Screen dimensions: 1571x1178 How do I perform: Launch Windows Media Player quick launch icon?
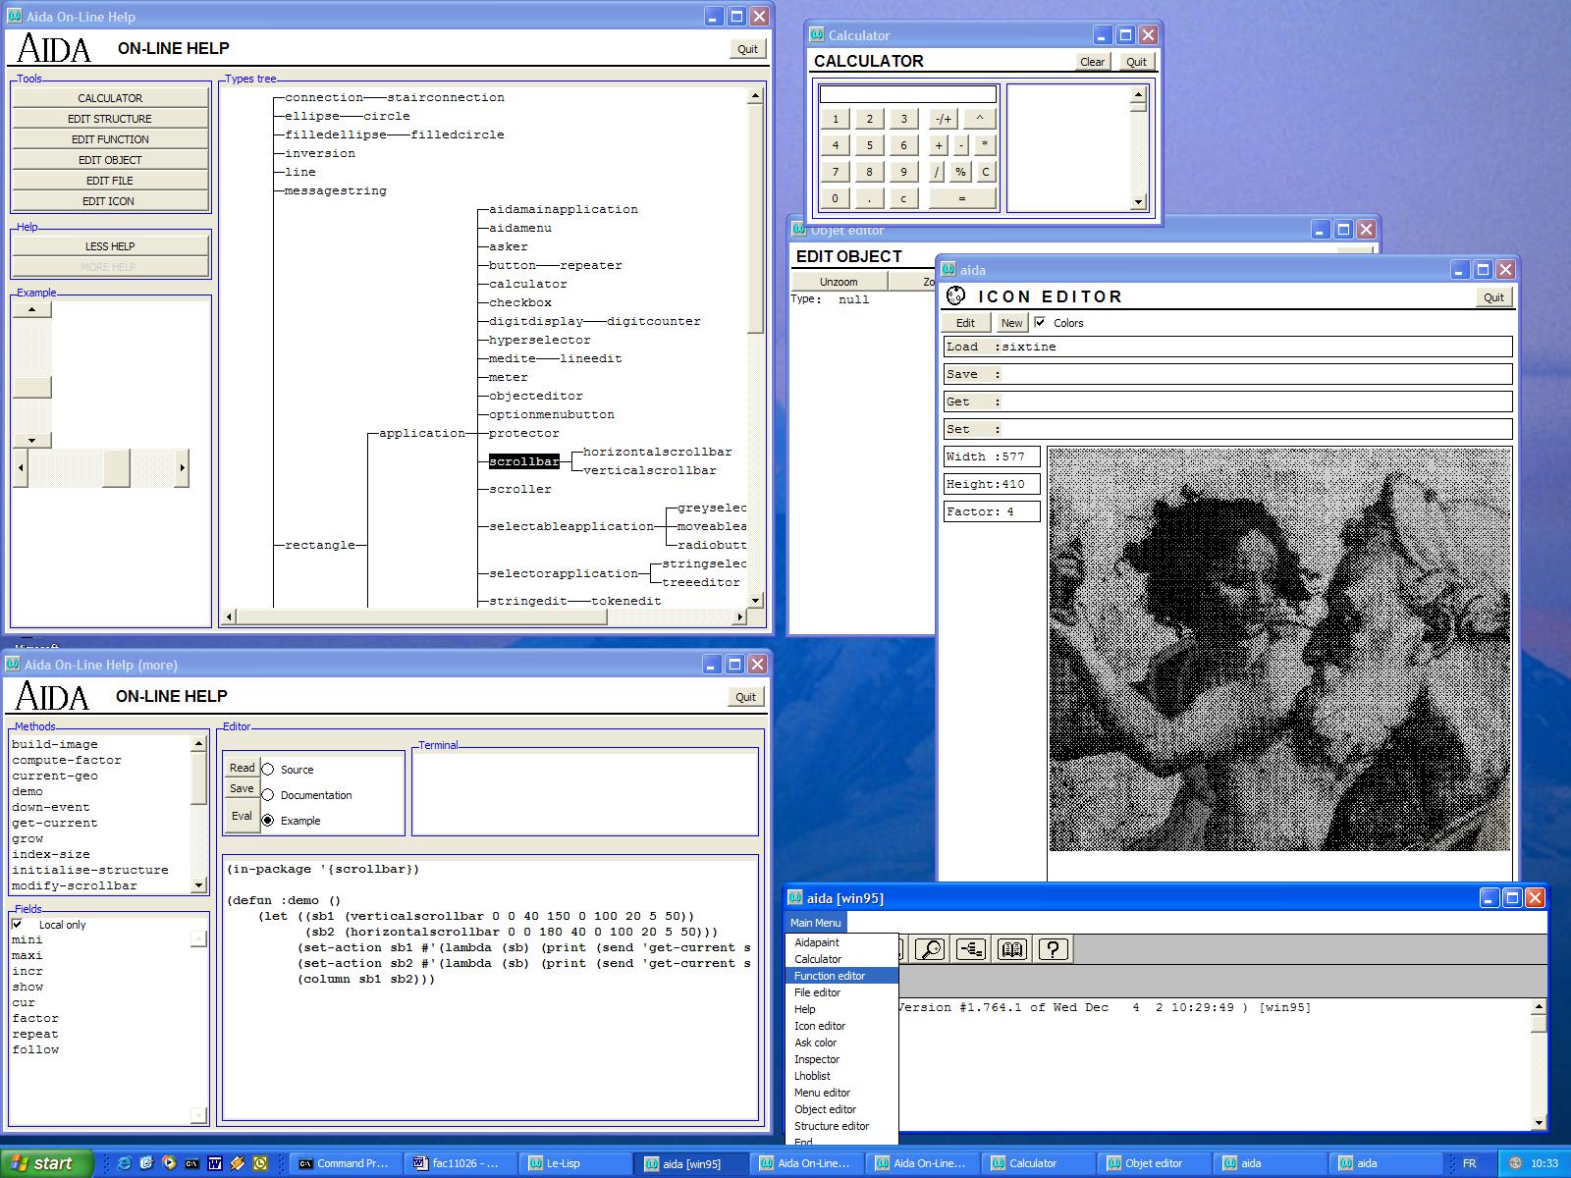[x=169, y=1163]
